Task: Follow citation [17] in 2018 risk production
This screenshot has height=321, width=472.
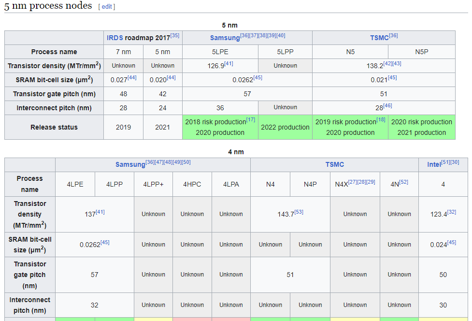Action: click(x=250, y=119)
